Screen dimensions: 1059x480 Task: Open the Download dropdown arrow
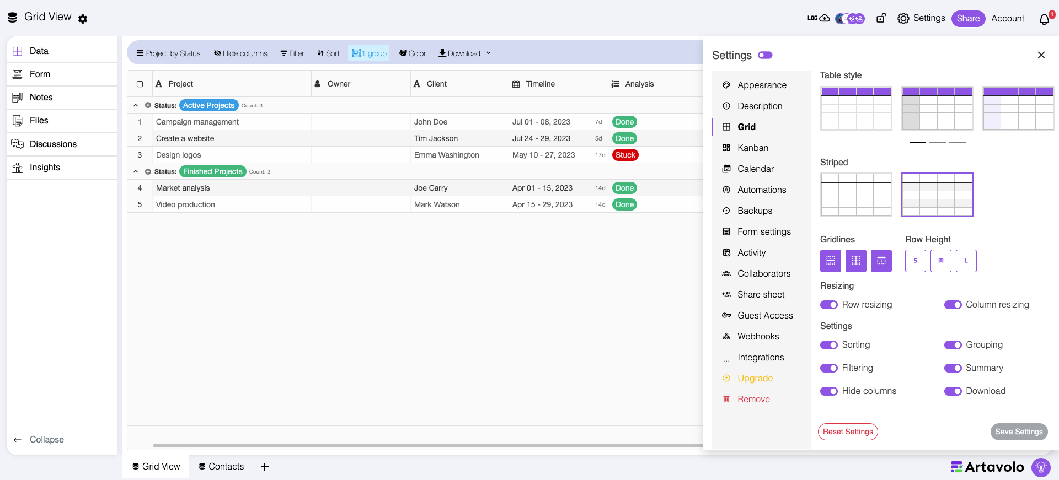tap(489, 53)
